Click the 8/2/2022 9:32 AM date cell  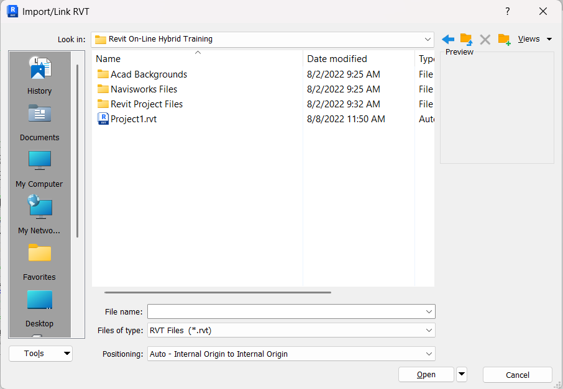point(343,104)
